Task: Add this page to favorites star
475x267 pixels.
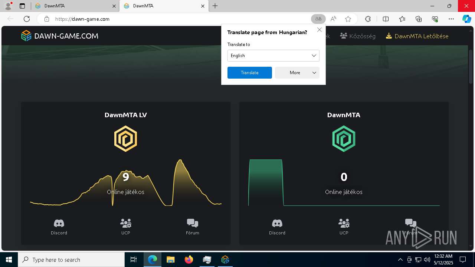Action: [x=348, y=19]
